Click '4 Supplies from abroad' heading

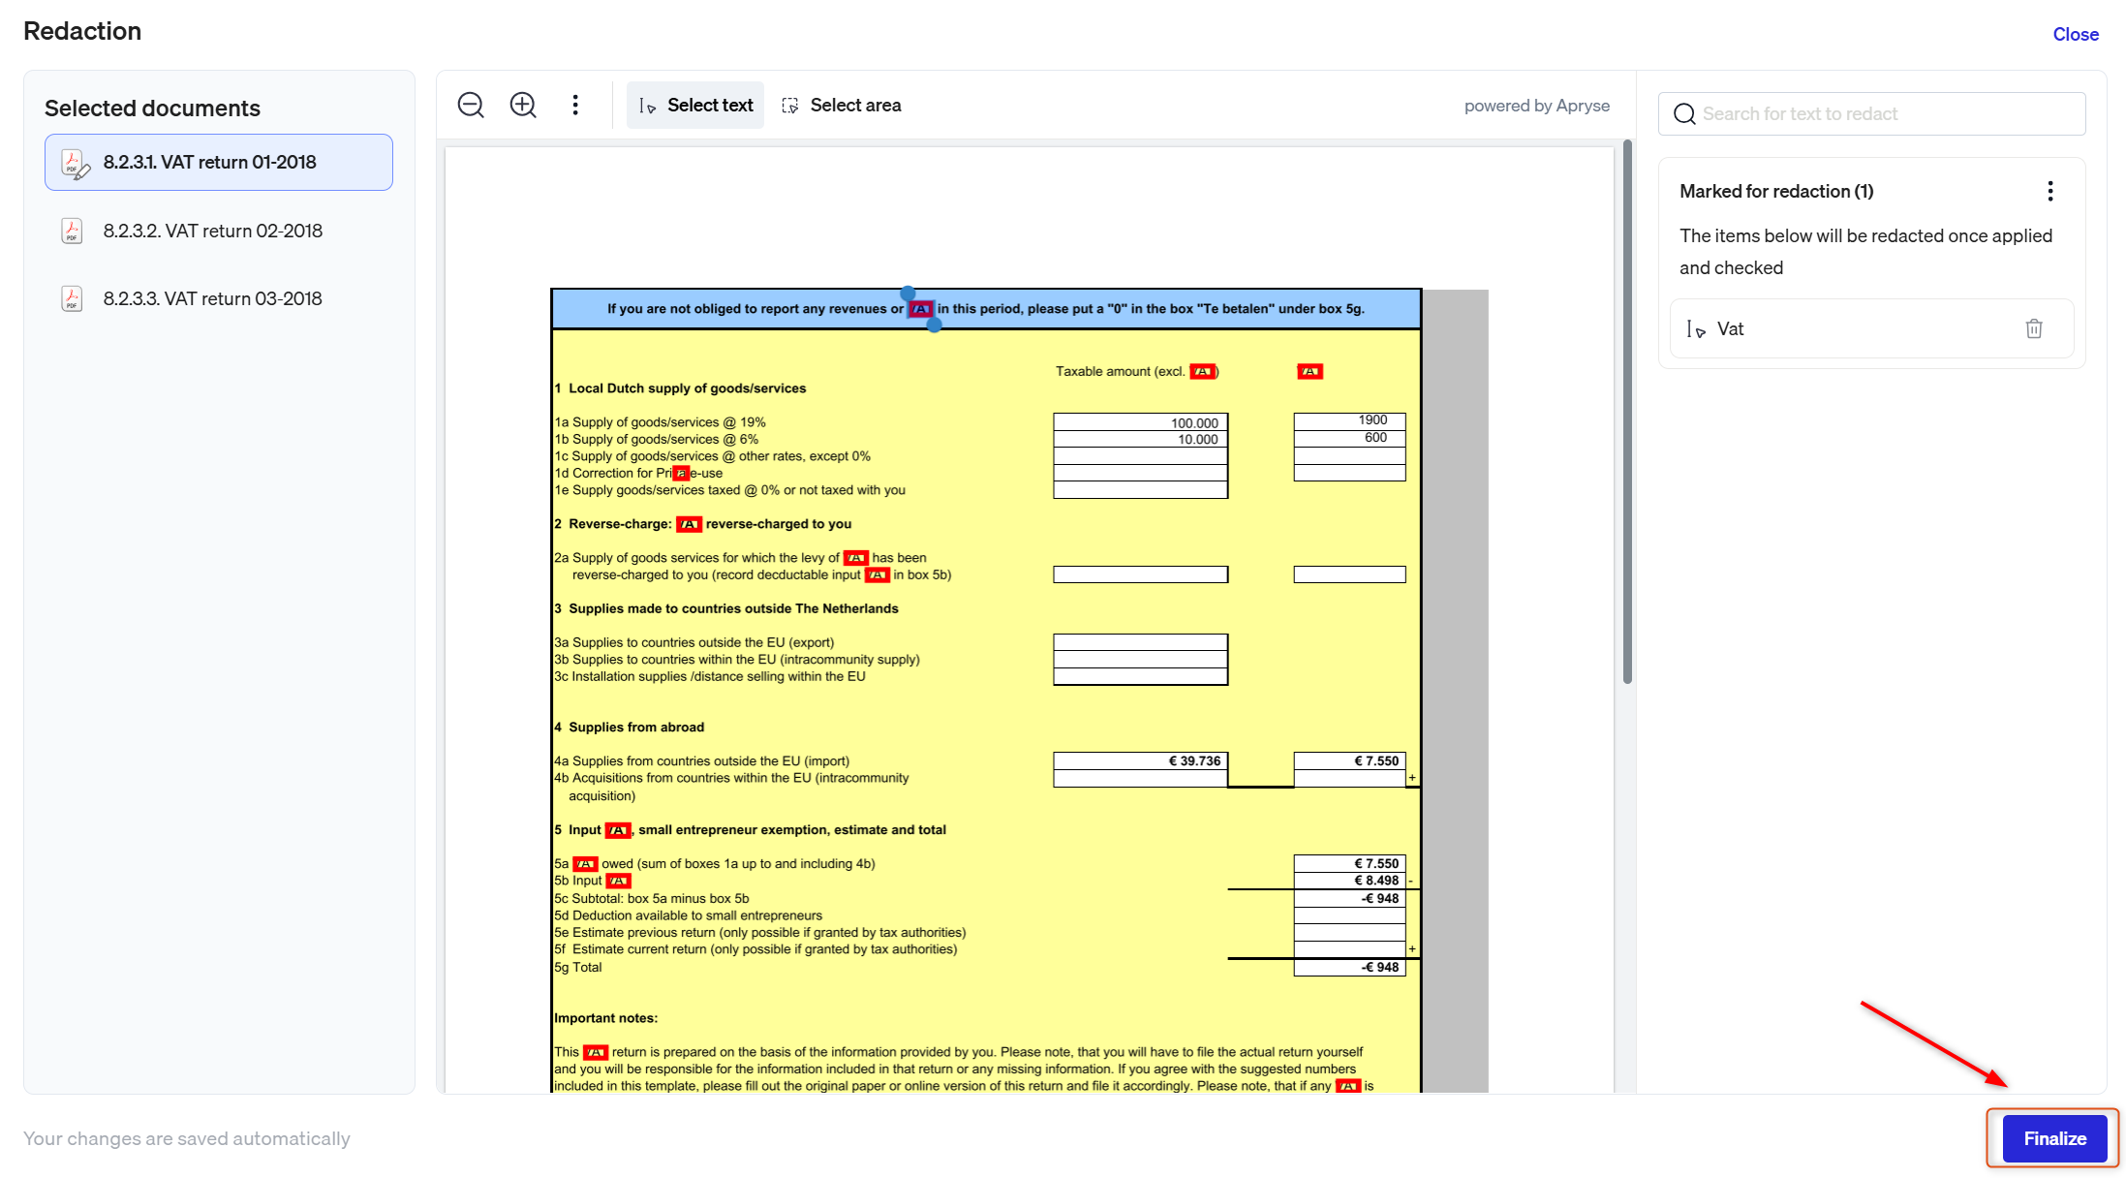coord(630,728)
